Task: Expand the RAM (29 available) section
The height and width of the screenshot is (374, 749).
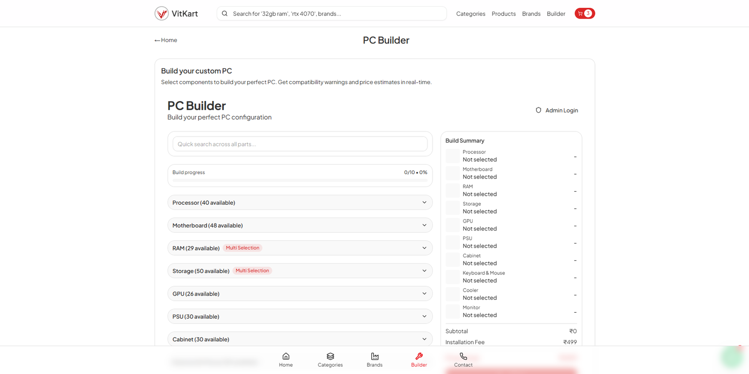Action: click(x=300, y=248)
